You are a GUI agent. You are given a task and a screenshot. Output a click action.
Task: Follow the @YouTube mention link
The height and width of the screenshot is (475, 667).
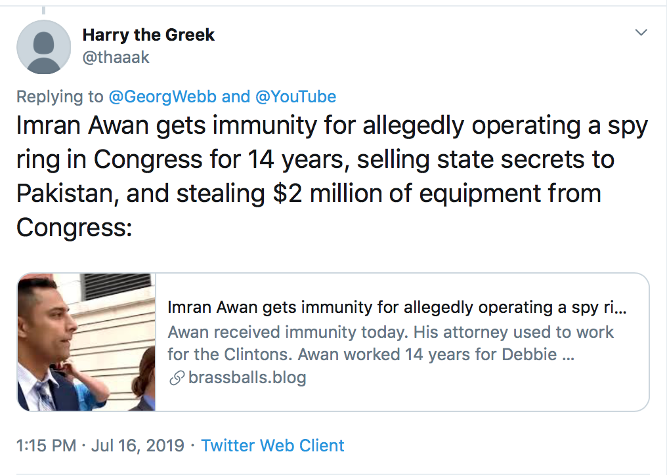[x=296, y=97]
